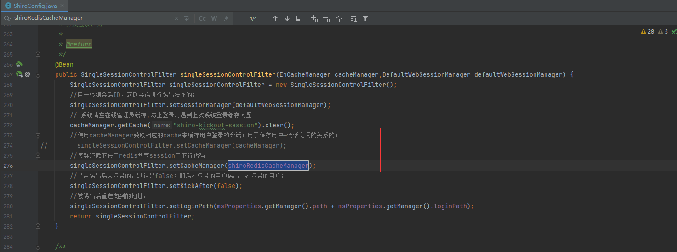
Task: Unselect the current occurrence
Action: point(326,18)
